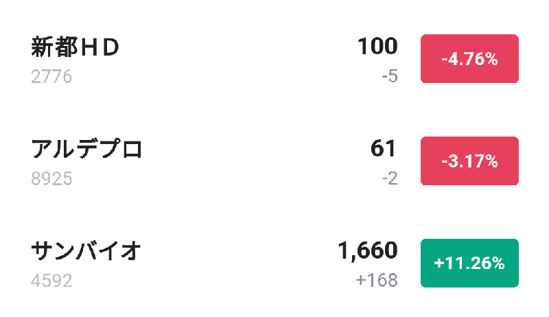Select the price 100 for 新都HD
Viewport: 549px width, 317px height.
pyautogui.click(x=377, y=47)
